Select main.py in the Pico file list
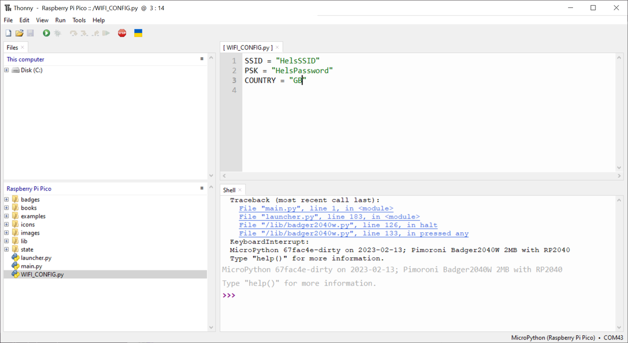Viewport: 628px width, 343px height. (31, 266)
